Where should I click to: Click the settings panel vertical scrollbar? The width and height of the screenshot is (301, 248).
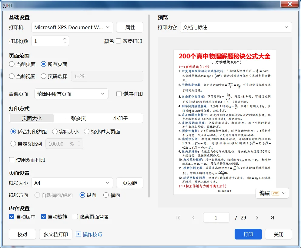click(149, 106)
